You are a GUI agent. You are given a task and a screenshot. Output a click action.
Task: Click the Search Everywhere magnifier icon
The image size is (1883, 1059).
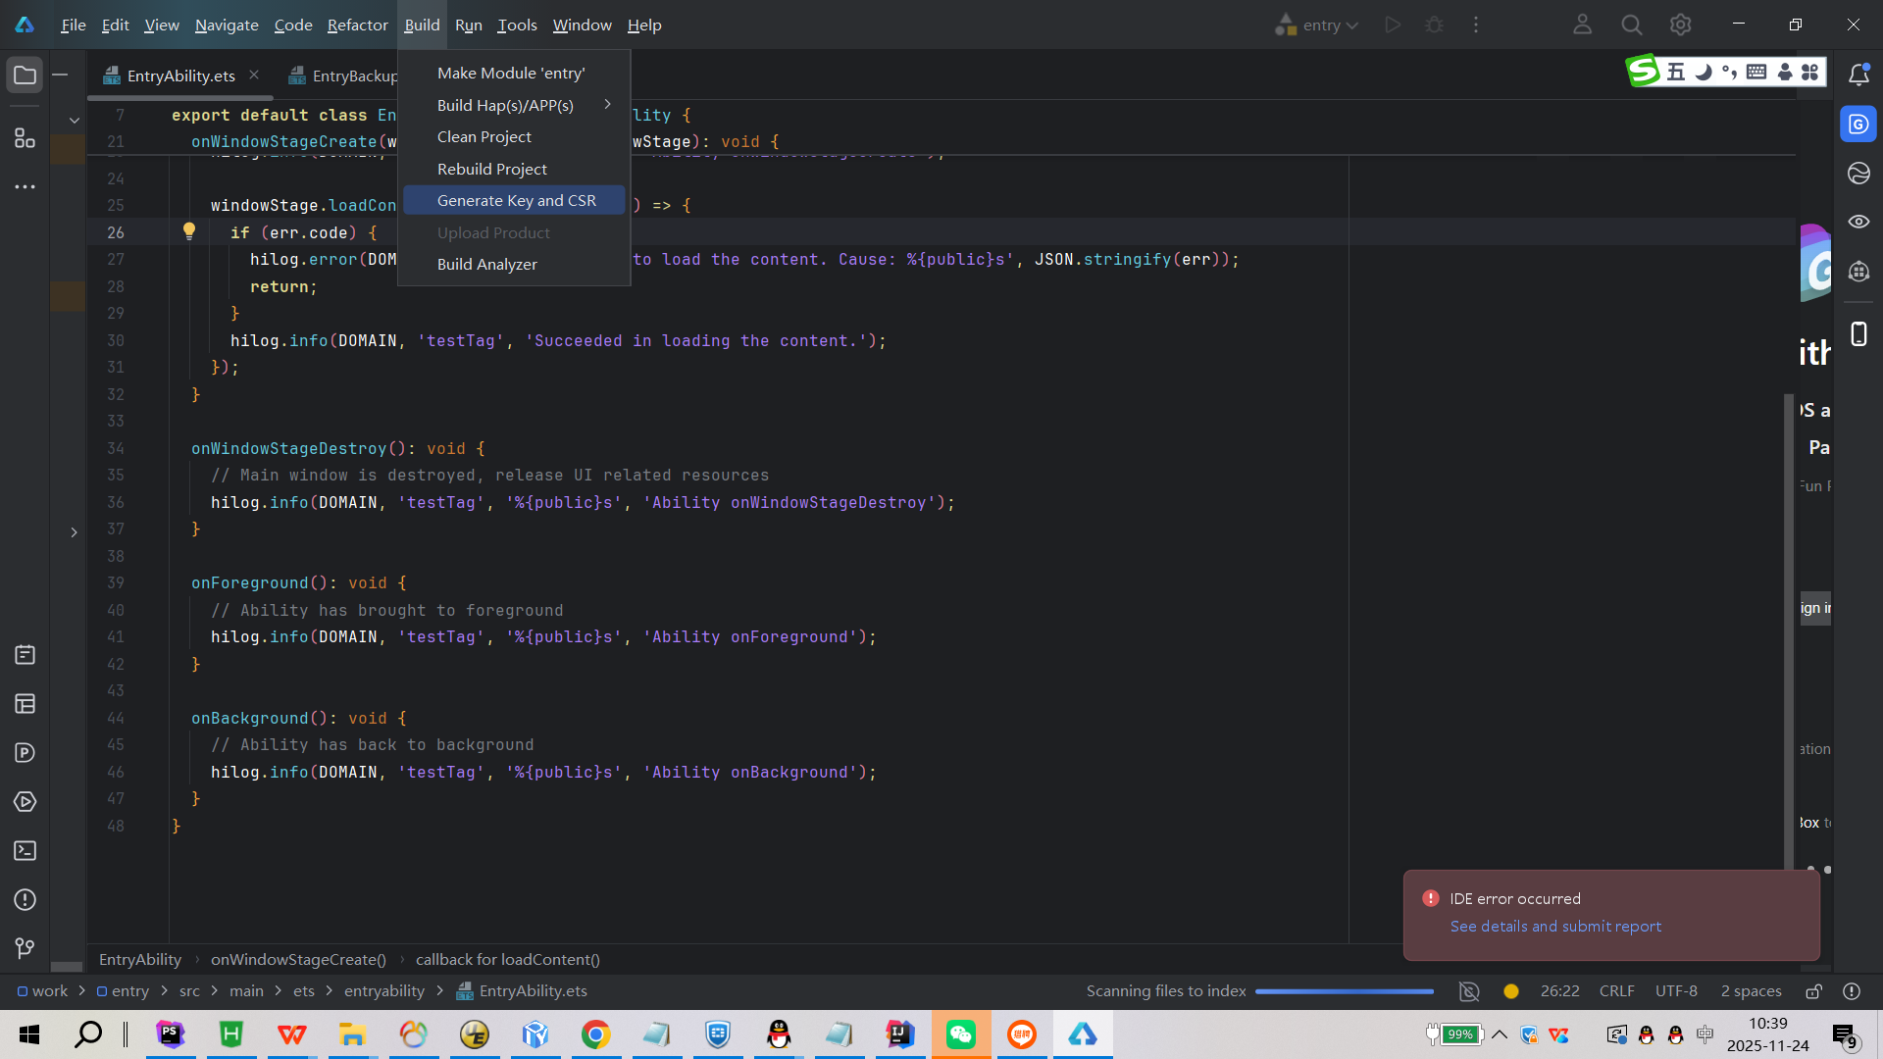(1631, 25)
